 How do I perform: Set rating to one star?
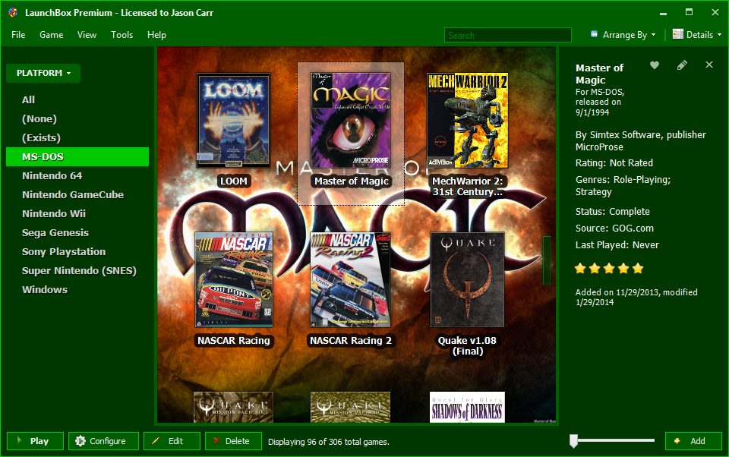(x=580, y=268)
